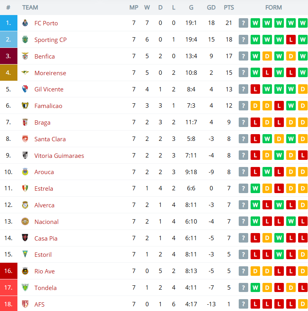Click the red position 16 badge
The image size is (308, 311).
(x=9, y=271)
